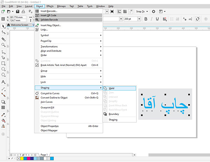Click the blue Arabic text object
Viewport: 210px width, 162px height.
point(165,105)
